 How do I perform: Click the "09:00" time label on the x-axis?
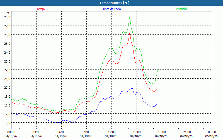click(86, 132)
